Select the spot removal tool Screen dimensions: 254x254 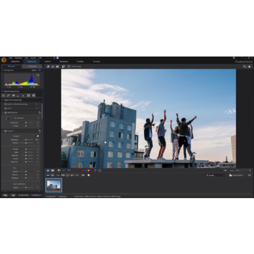tap(8, 95)
